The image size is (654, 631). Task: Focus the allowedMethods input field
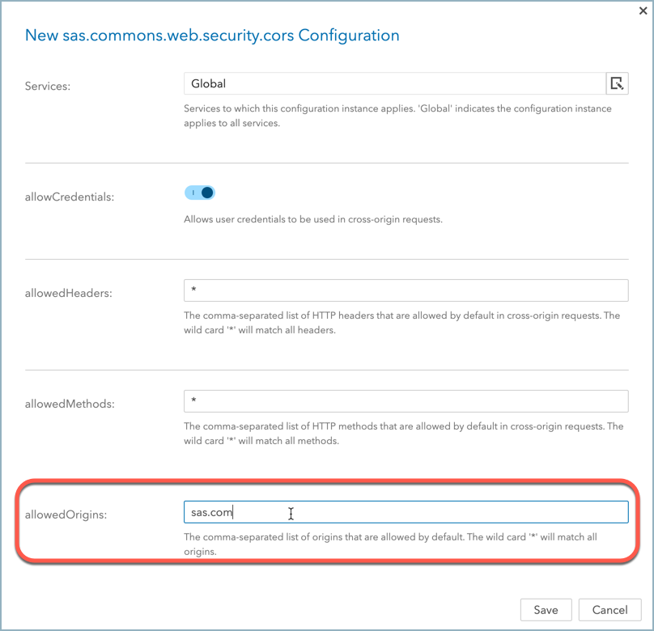pyautogui.click(x=406, y=401)
